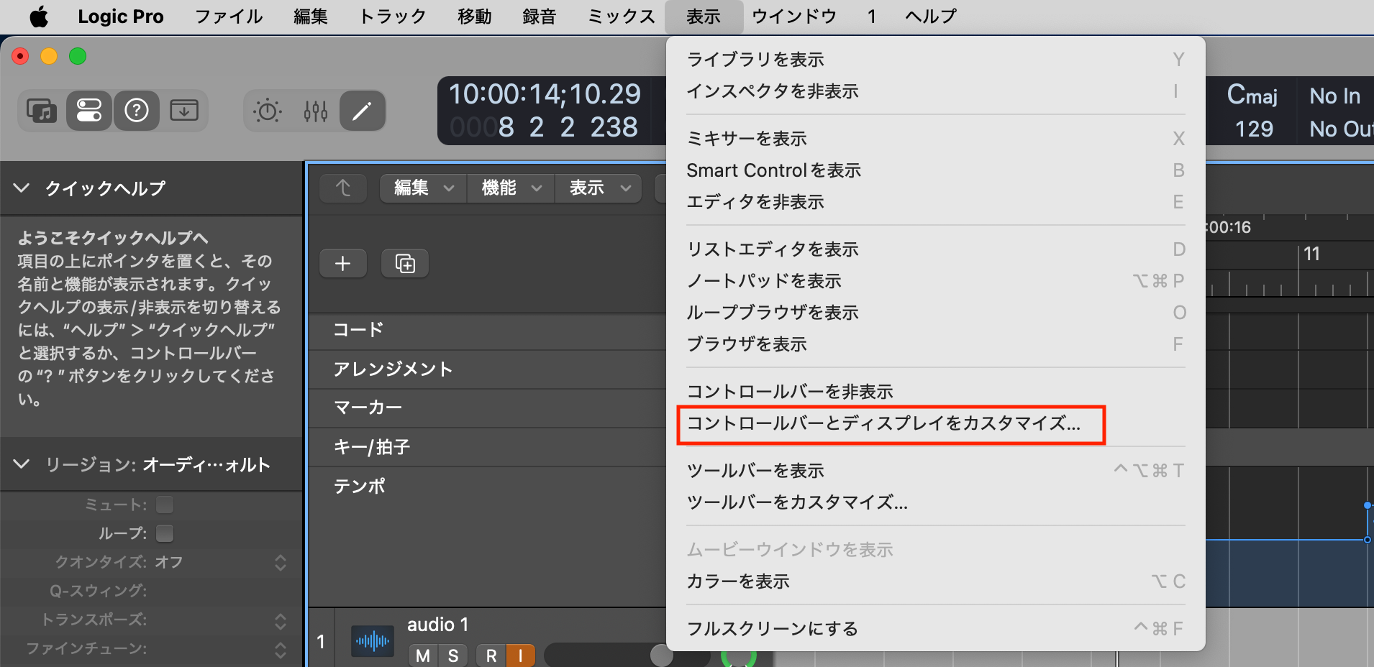Viewport: 1374px width, 667px height.
Task: Open the ファイル menu
Action: [229, 16]
